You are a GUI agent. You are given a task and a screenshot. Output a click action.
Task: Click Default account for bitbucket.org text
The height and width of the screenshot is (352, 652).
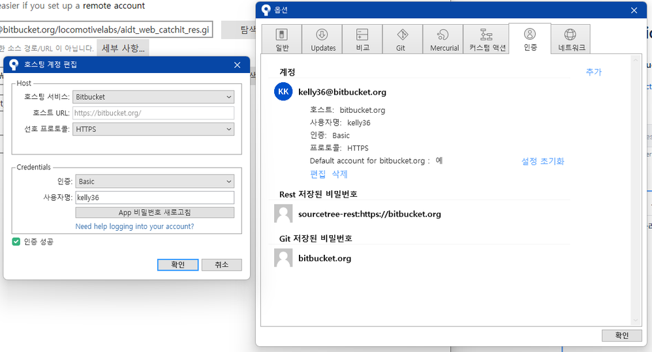tap(369, 160)
